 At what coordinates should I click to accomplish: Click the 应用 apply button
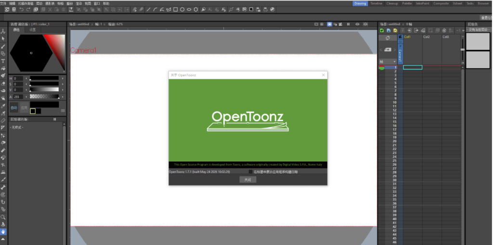coord(24,108)
